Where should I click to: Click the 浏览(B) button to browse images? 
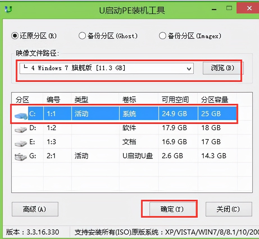pos(222,68)
